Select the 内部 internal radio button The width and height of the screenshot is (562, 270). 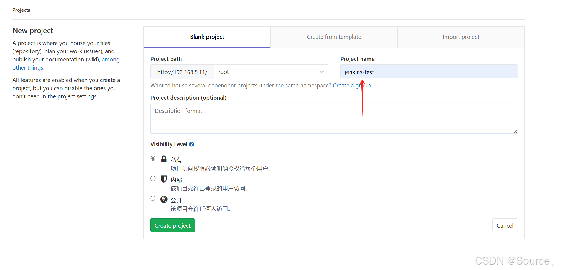153,178
